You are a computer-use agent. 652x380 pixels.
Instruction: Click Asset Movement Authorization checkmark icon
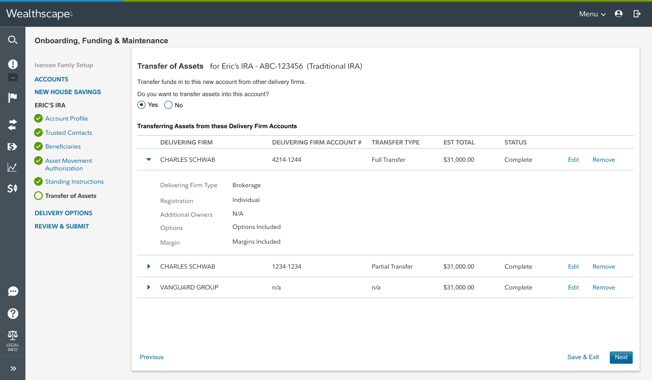[x=38, y=161]
